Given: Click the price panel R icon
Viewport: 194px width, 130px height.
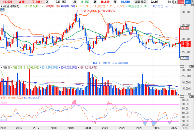Looking at the screenshot, I should click(x=185, y=5).
